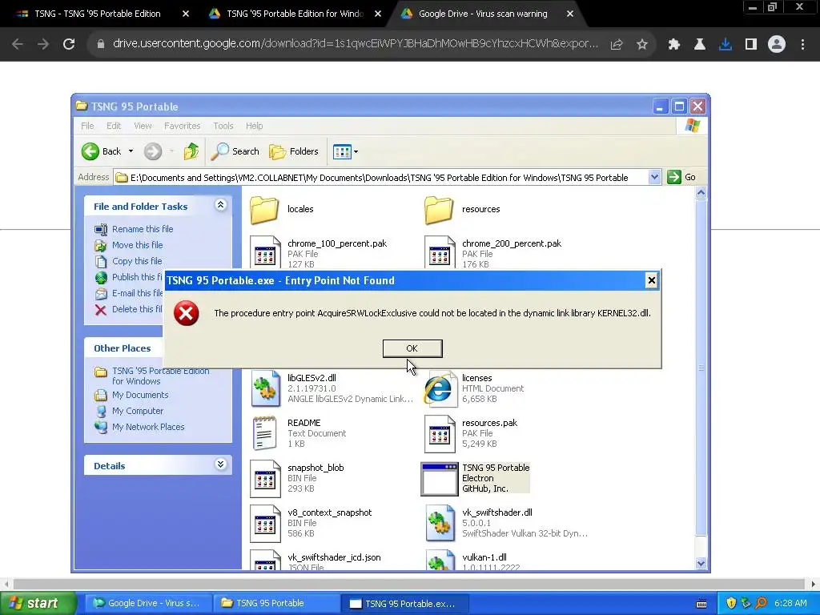This screenshot has width=820, height=615.
Task: Click Move this file
Action: point(137,245)
